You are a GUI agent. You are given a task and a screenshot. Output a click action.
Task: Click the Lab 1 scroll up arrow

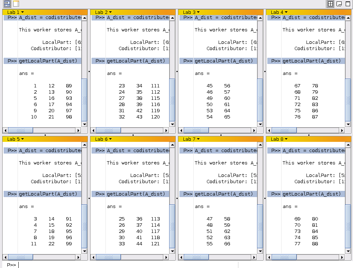tap(85, 18)
